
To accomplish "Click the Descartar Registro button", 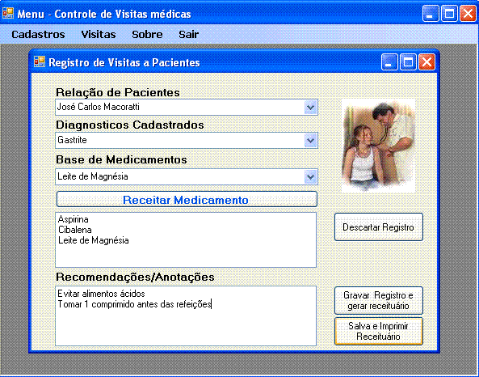I will click(379, 227).
